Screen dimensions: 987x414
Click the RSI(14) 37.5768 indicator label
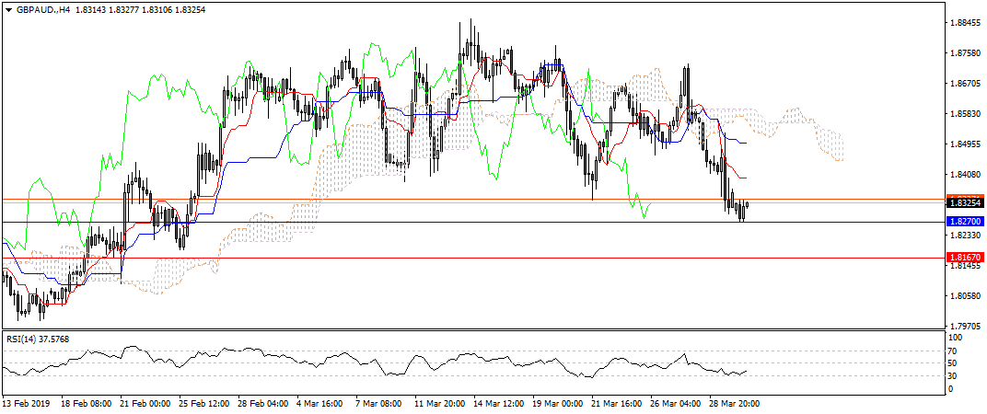coord(38,339)
